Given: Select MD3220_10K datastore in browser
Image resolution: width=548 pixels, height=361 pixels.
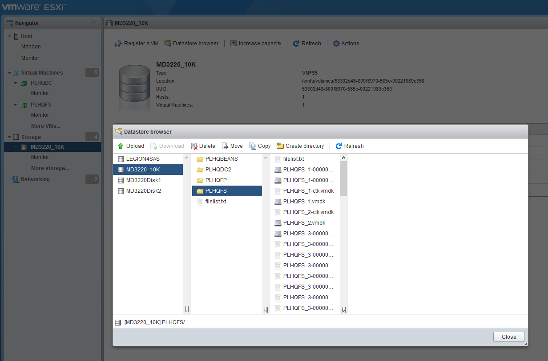Looking at the screenshot, I should point(148,170).
